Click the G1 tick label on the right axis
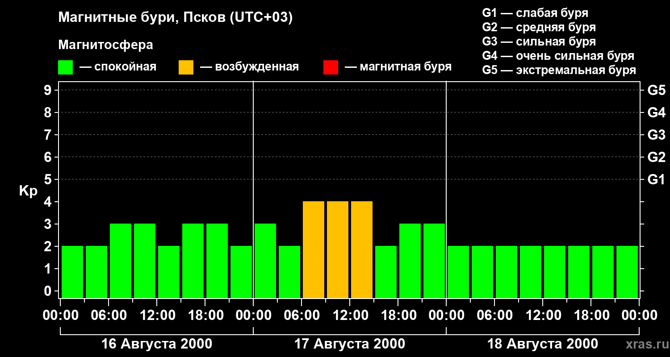Screen dimensions: 670x357 coord(657,179)
